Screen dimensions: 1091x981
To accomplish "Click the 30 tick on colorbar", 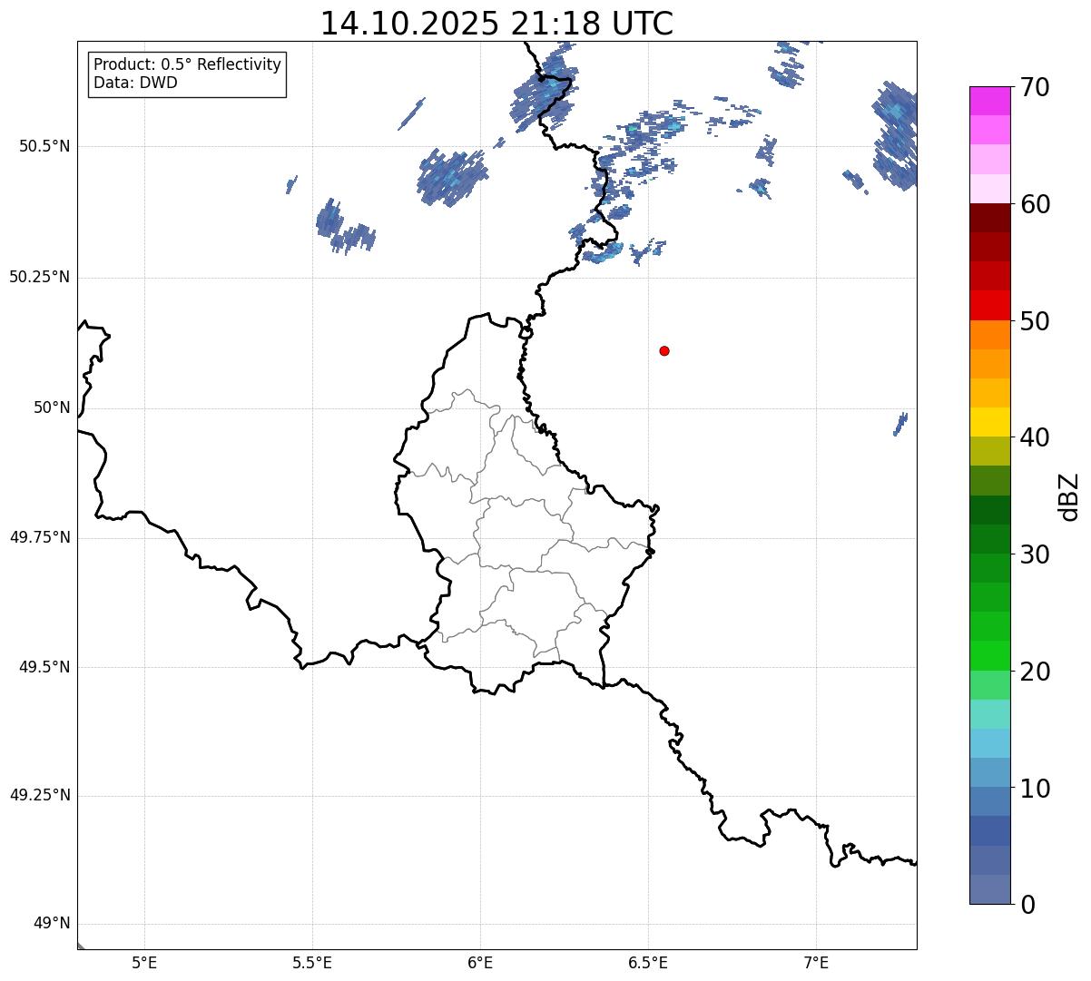I will [x=1035, y=554].
